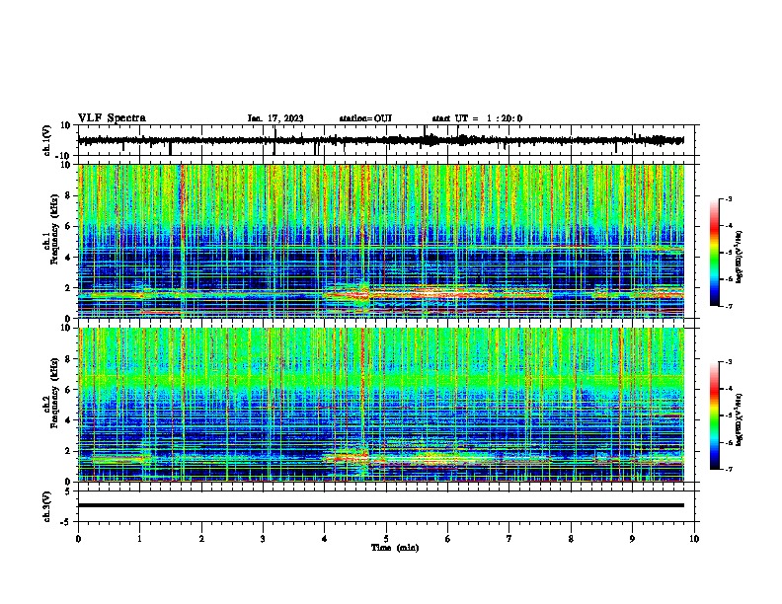Click time axis tick label "6"

coord(448,539)
